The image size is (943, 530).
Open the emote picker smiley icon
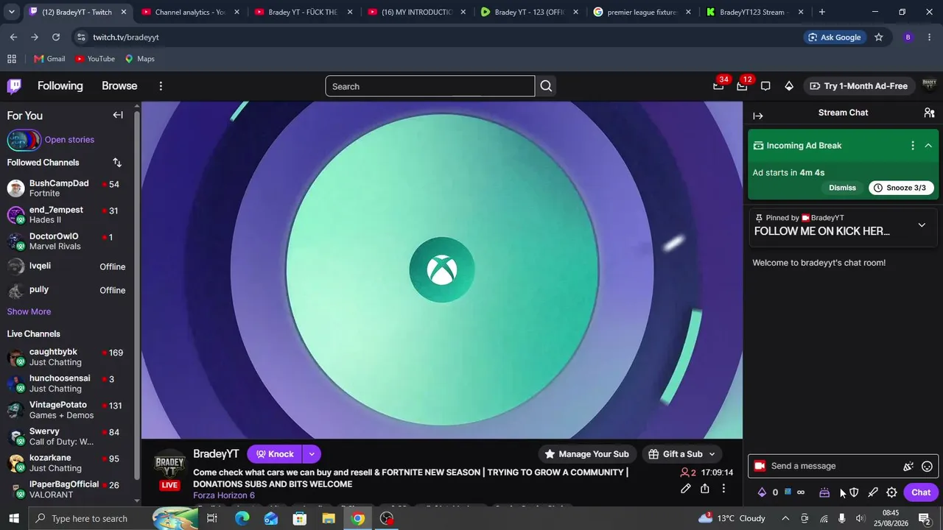pos(928,466)
